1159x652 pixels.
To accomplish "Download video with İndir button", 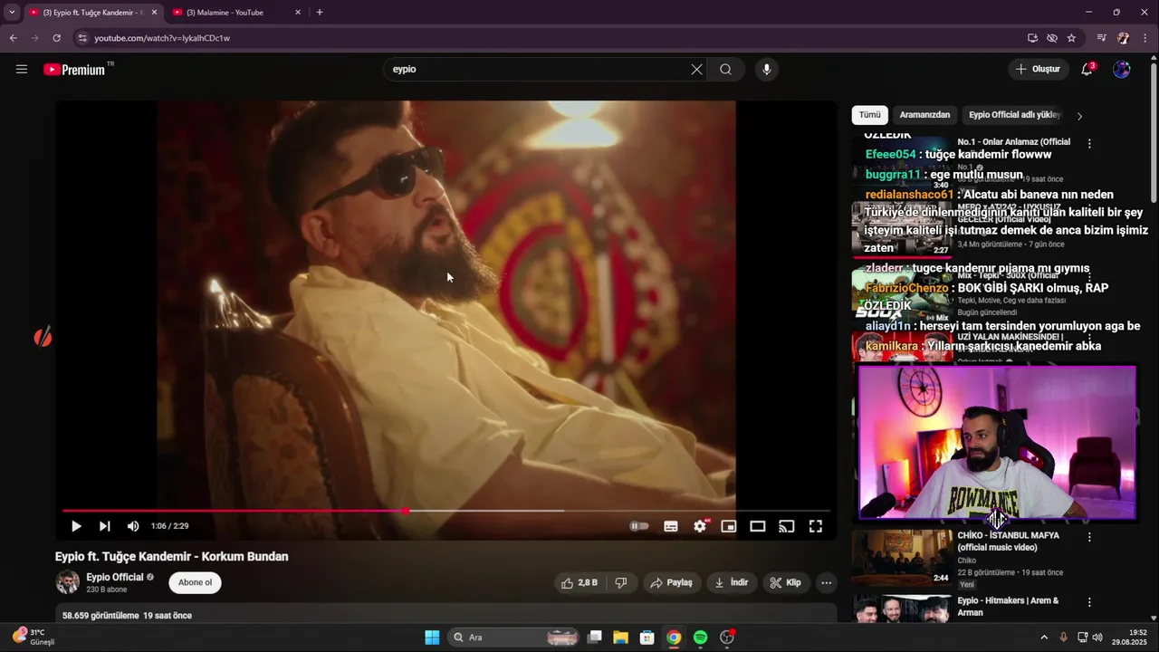I will coord(732,583).
